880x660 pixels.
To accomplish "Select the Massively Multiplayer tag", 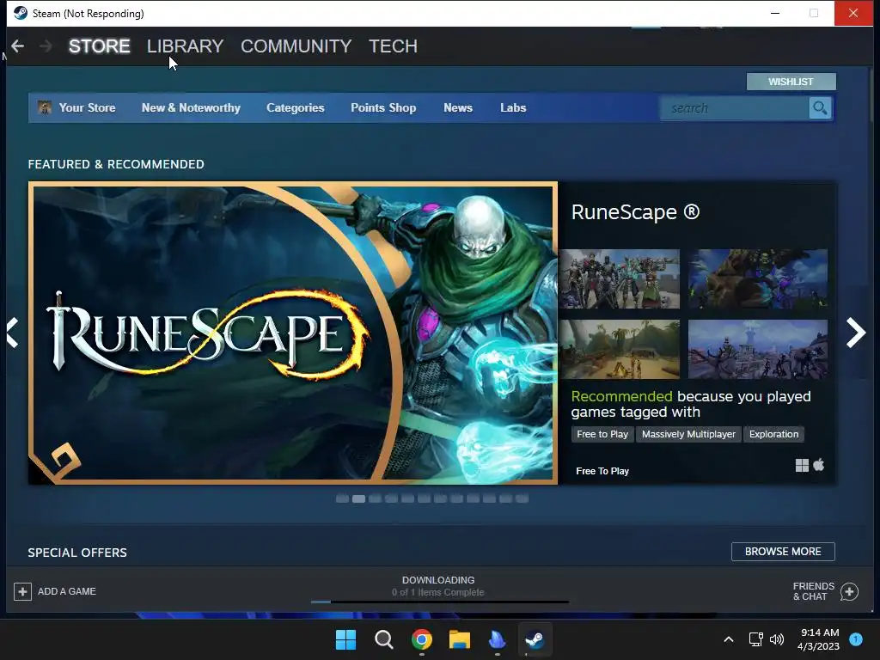I will pyautogui.click(x=688, y=434).
